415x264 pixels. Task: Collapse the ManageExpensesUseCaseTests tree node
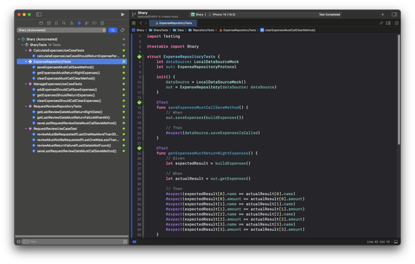click(26, 84)
